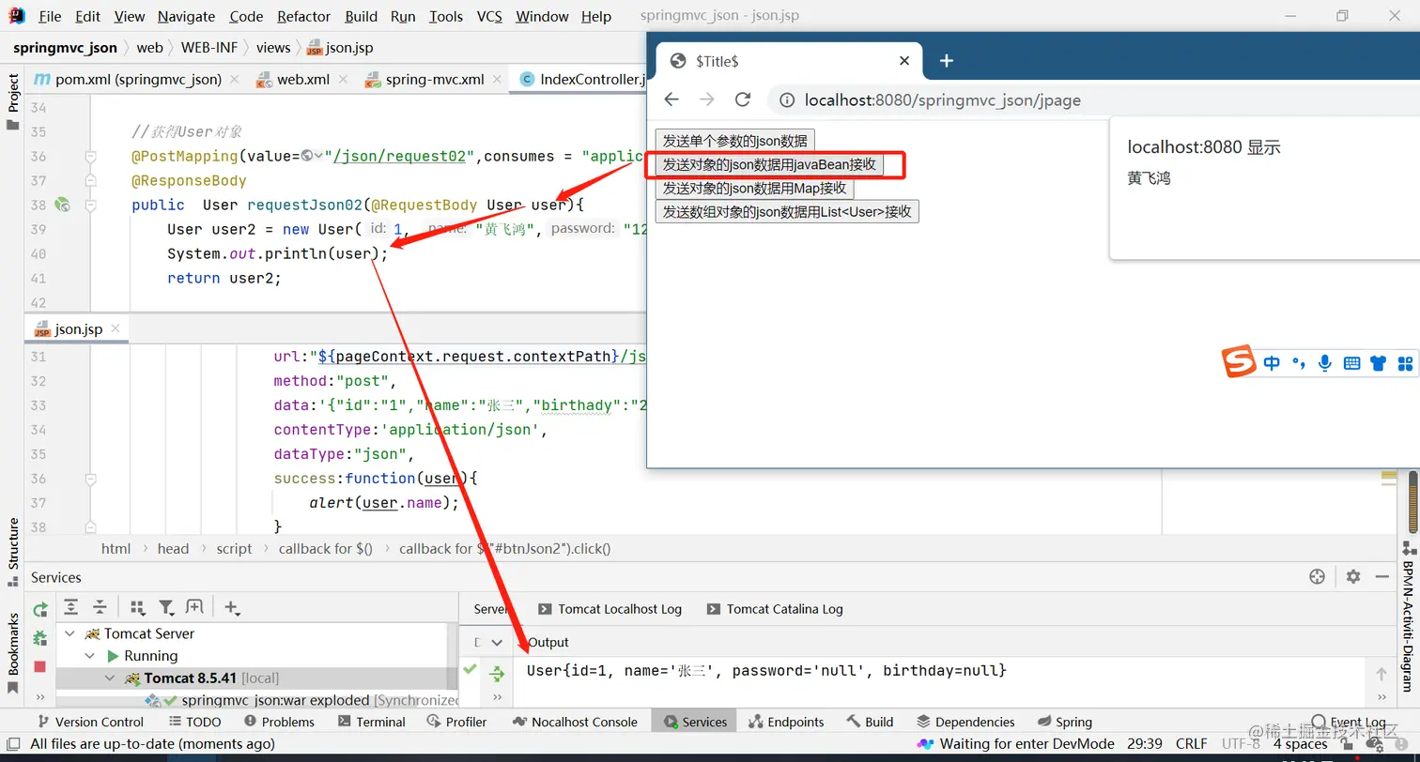The height and width of the screenshot is (762, 1420).
Task: Click the Sogou microphone voice input icon
Action: 1325,363
